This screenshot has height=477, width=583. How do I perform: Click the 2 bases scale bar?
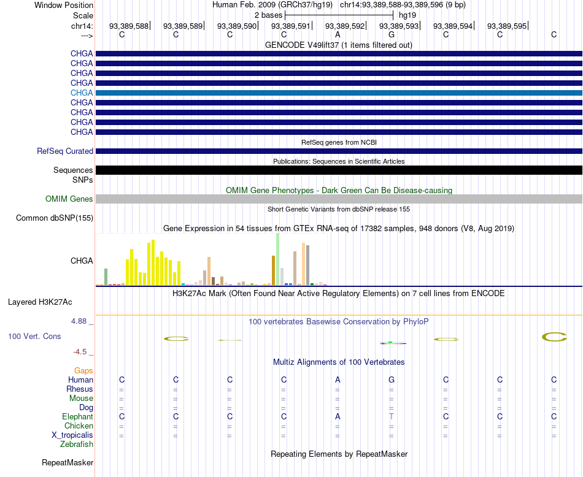[339, 15]
